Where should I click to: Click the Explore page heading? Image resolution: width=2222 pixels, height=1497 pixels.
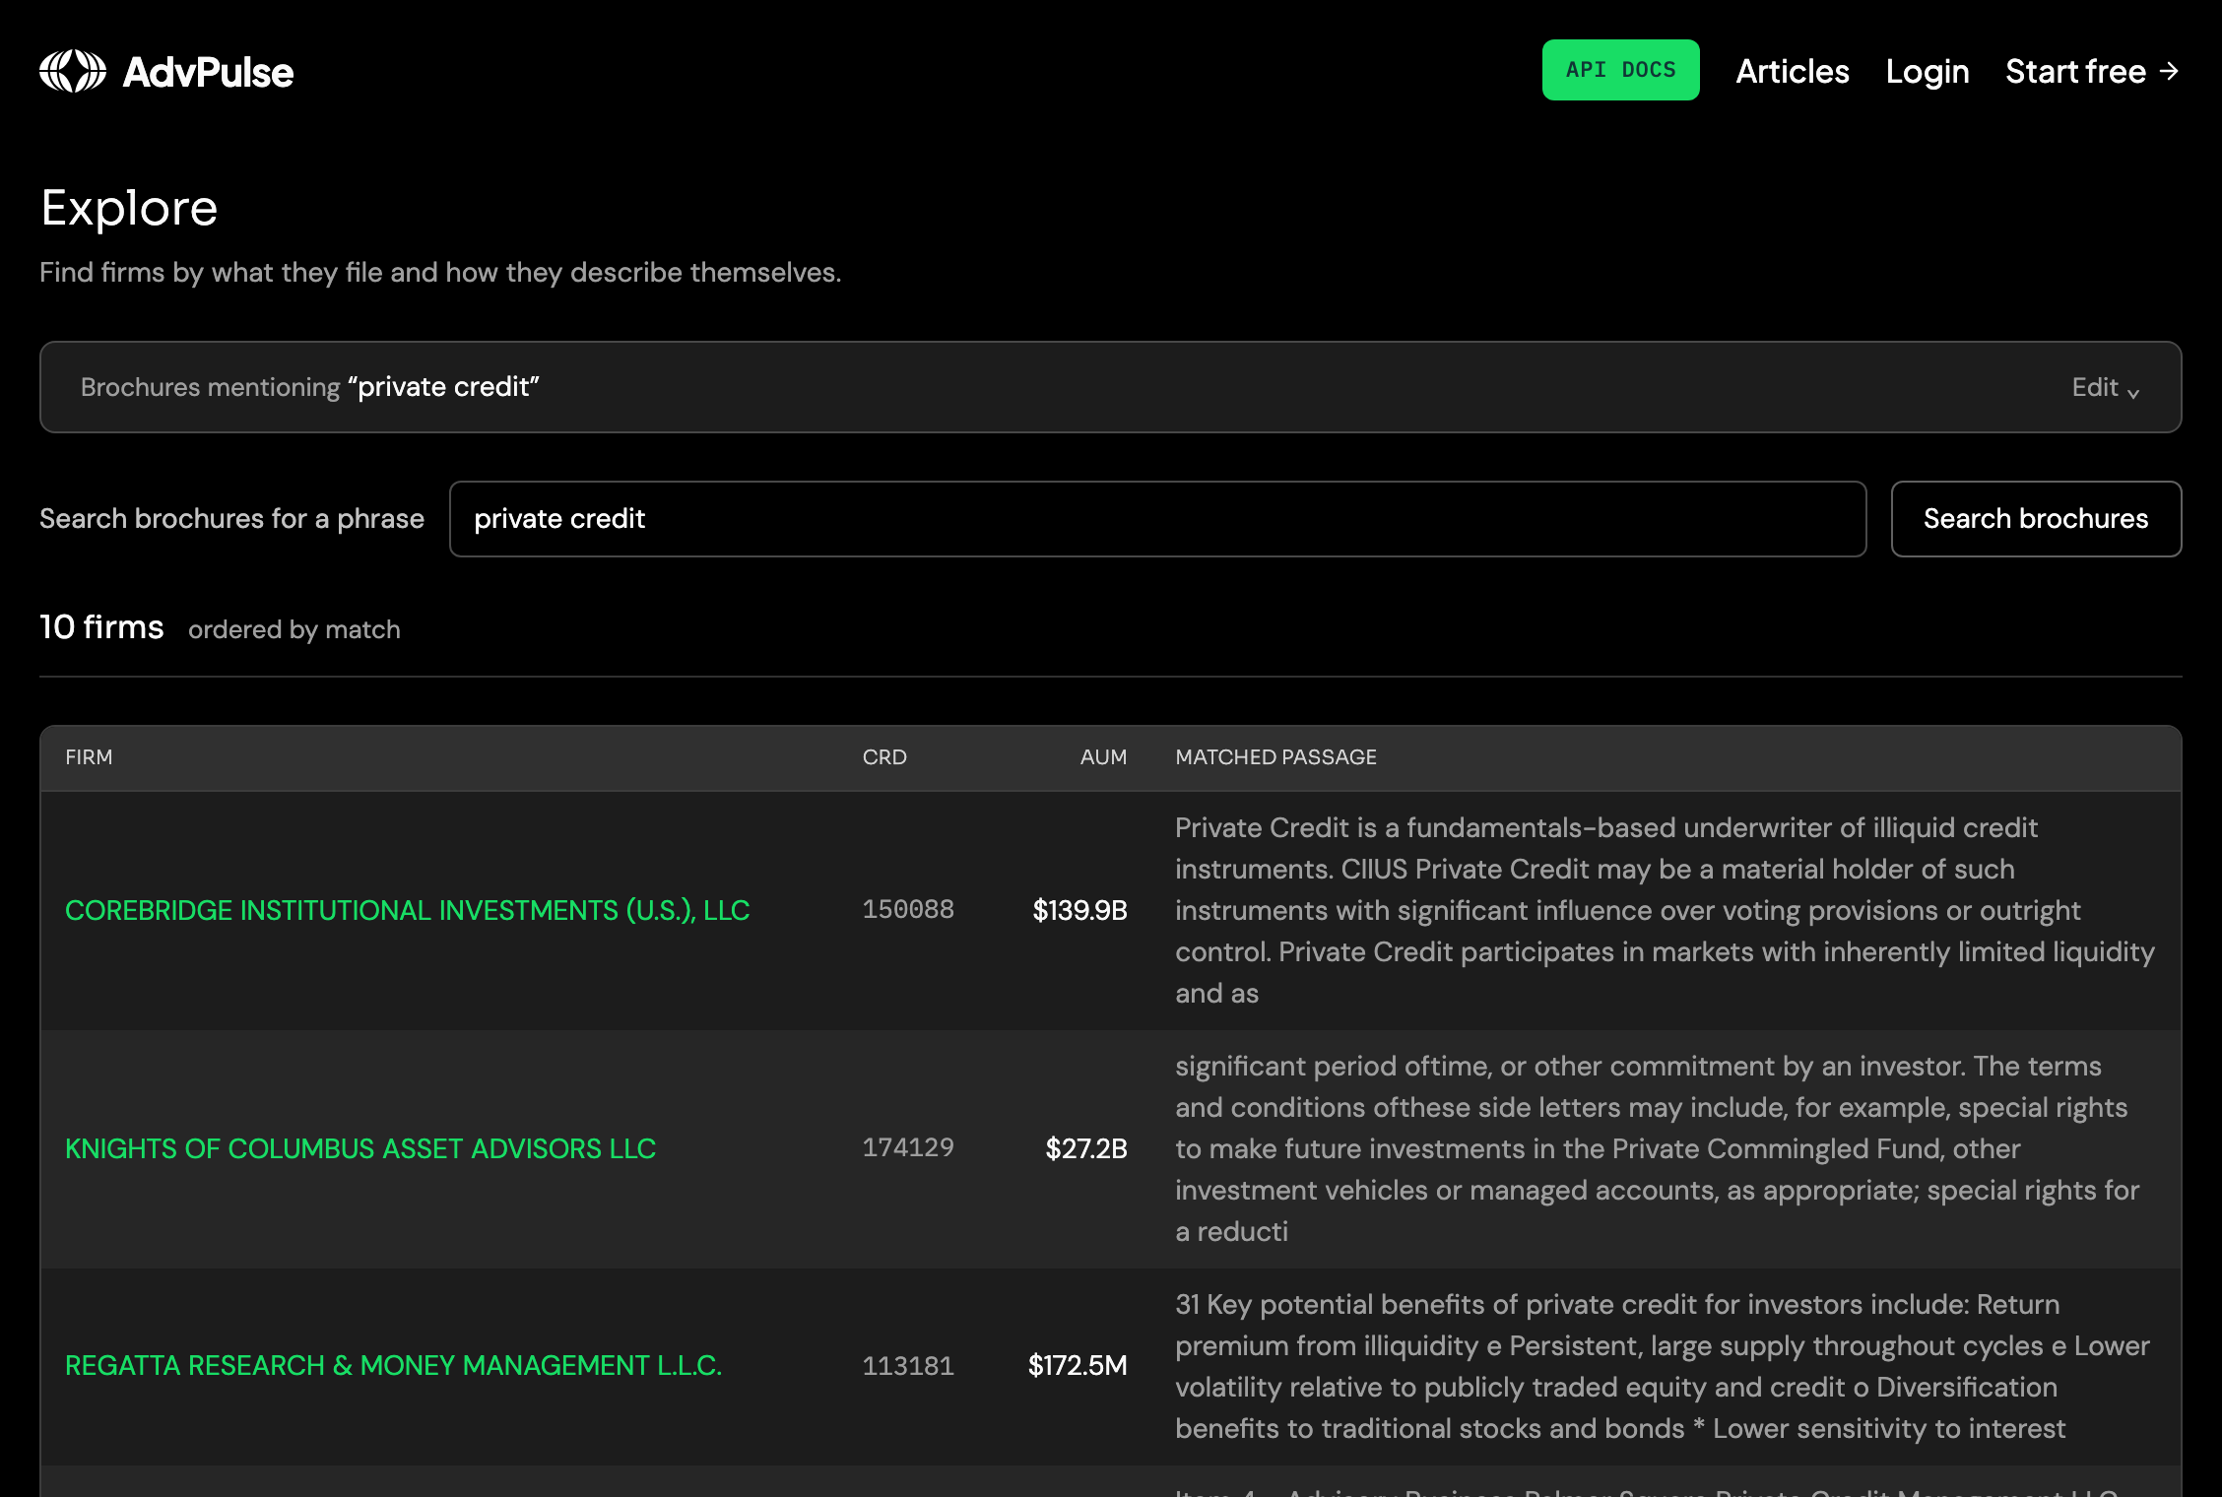click(x=129, y=208)
